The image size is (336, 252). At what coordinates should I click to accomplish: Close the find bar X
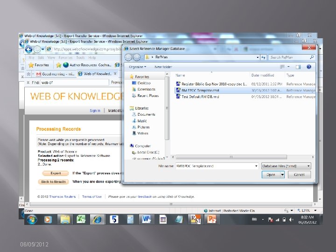click(x=28, y=83)
